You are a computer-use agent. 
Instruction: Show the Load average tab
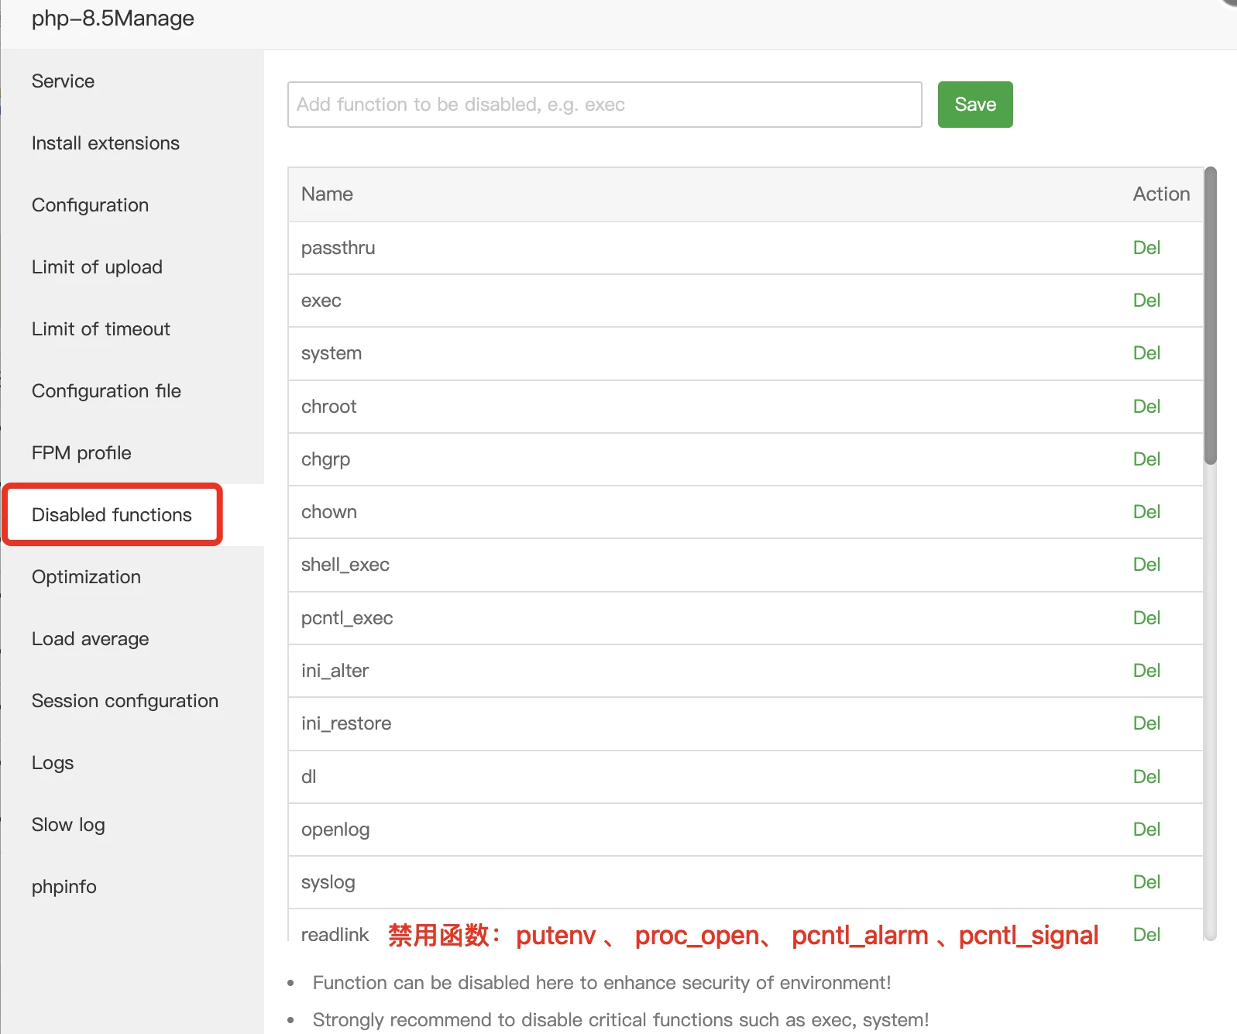pos(90,639)
